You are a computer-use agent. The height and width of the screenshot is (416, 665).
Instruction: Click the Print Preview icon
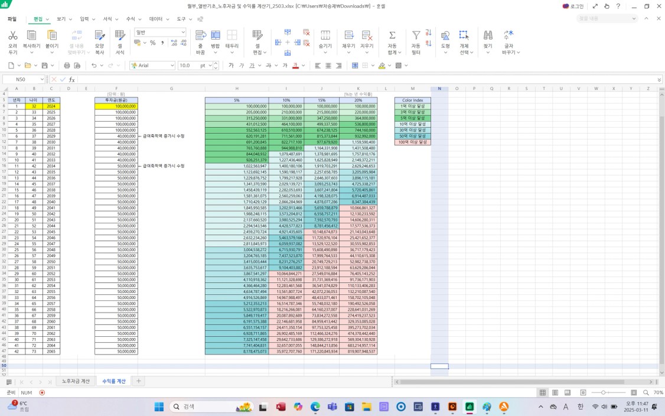tap(77, 66)
